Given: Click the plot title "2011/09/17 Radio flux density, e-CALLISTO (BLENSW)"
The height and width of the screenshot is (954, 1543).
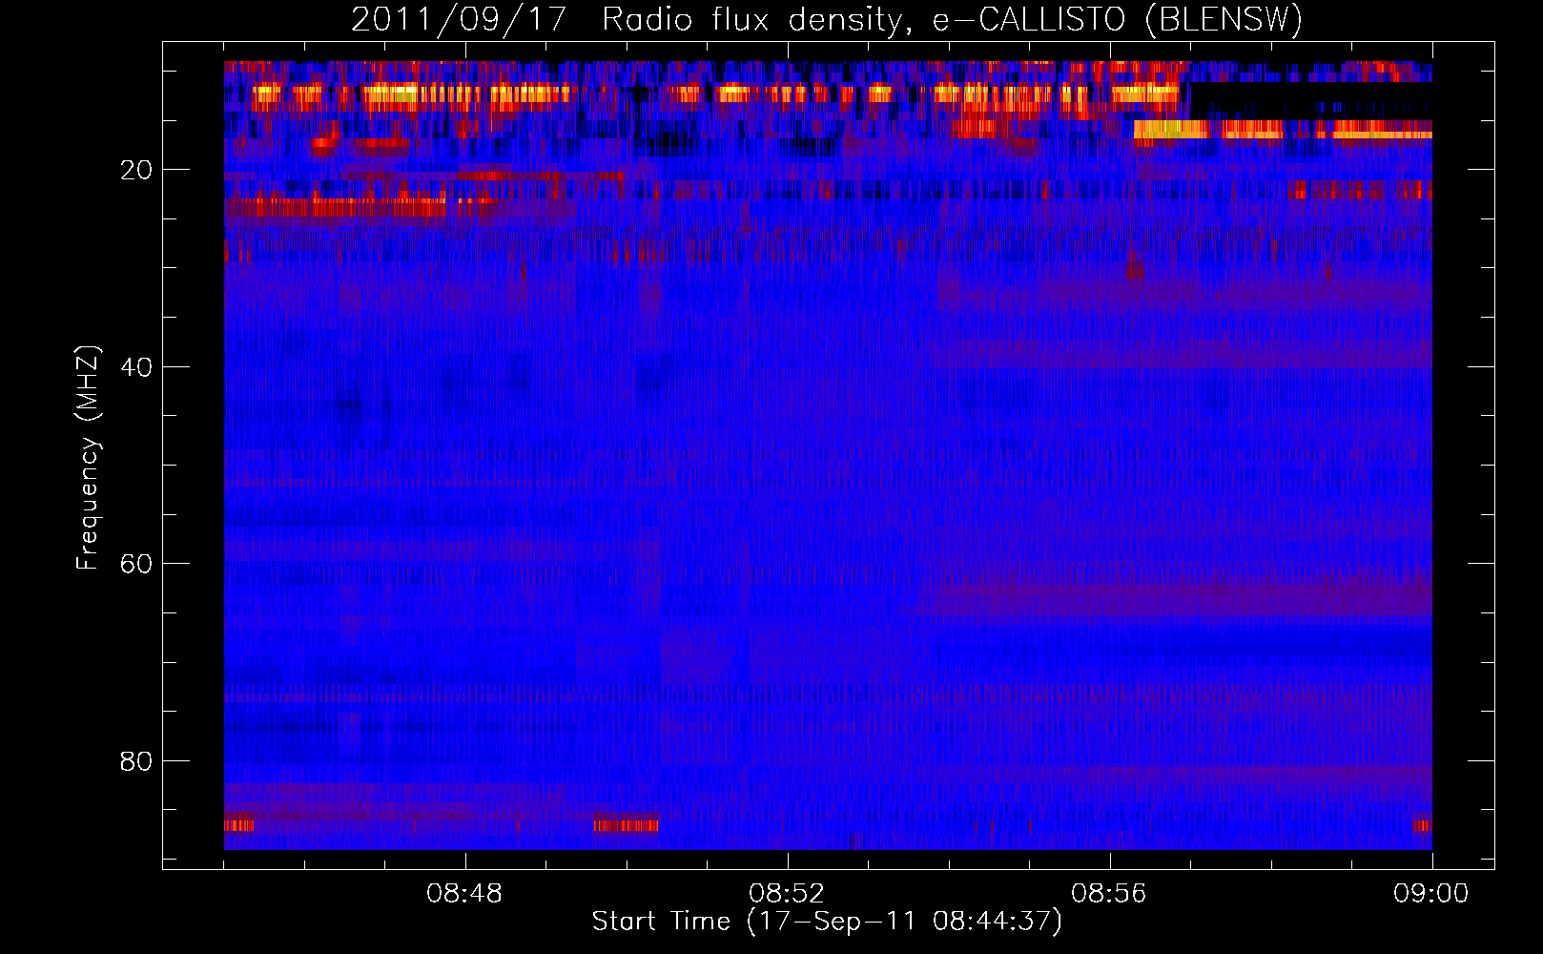Looking at the screenshot, I should [x=827, y=20].
